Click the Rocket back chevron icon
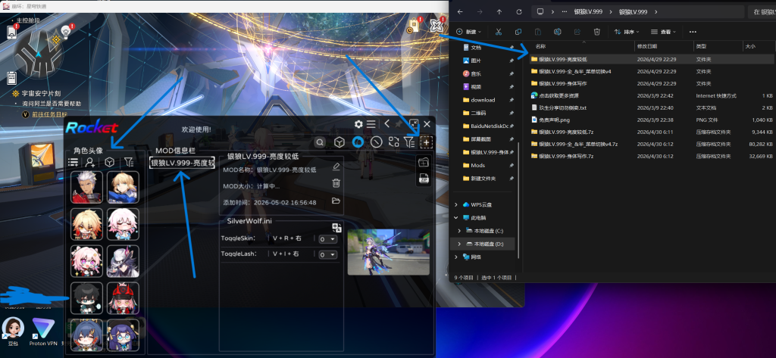The width and height of the screenshot is (776, 358). pos(387,124)
